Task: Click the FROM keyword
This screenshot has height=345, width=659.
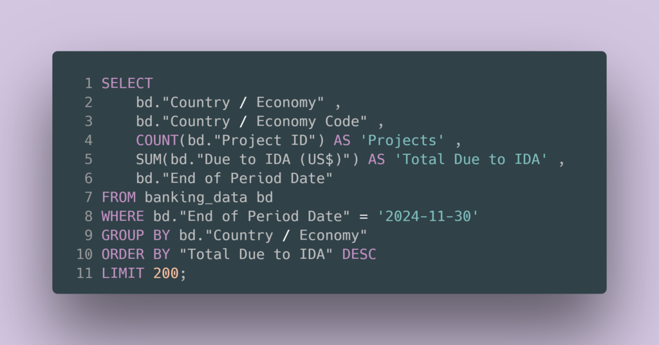Action: pyautogui.click(x=118, y=197)
